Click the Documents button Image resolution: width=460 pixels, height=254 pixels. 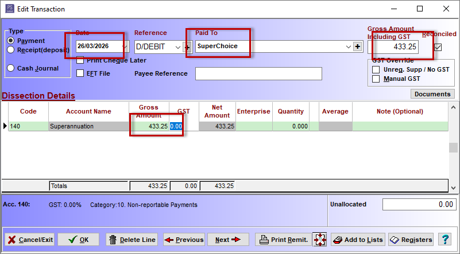432,94
